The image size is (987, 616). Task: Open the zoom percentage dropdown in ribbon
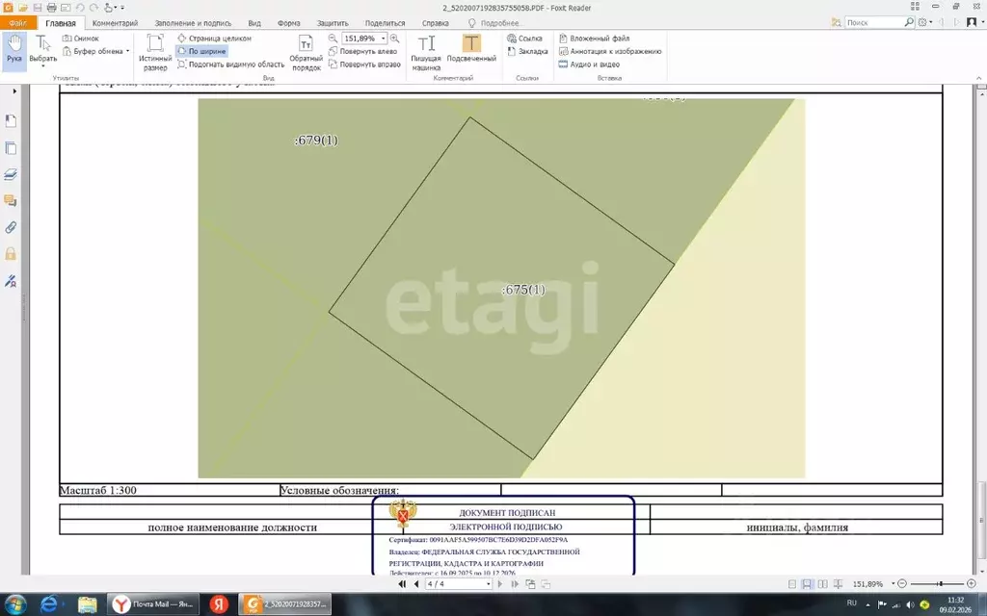tap(383, 38)
